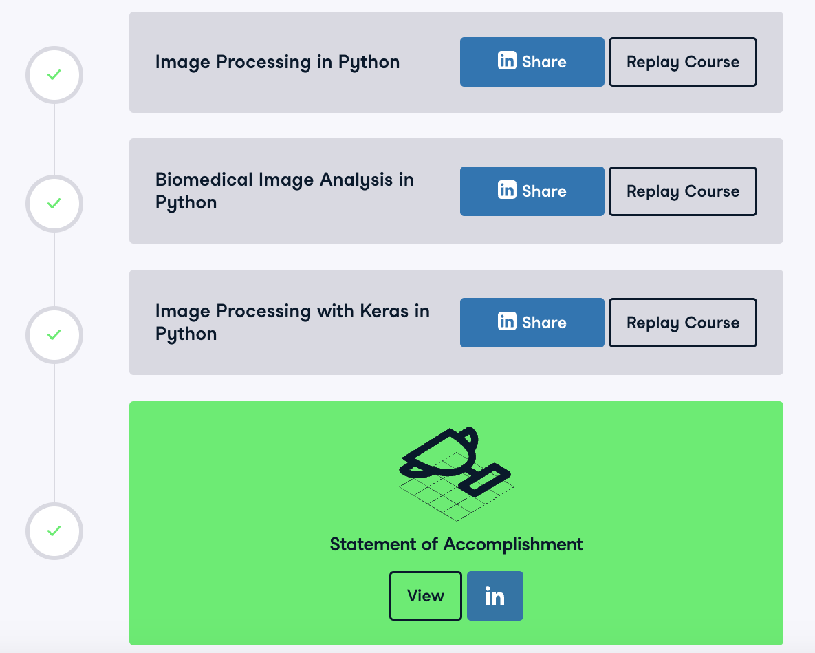This screenshot has width=815, height=653.
Task: Click the trophy icon in the green card
Action: tap(456, 473)
